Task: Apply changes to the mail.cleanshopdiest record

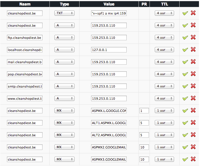Action: (185, 62)
